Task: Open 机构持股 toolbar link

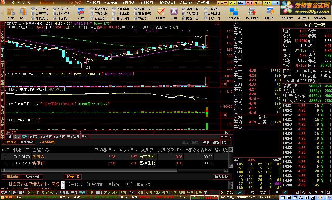Action: [x=61, y=13]
